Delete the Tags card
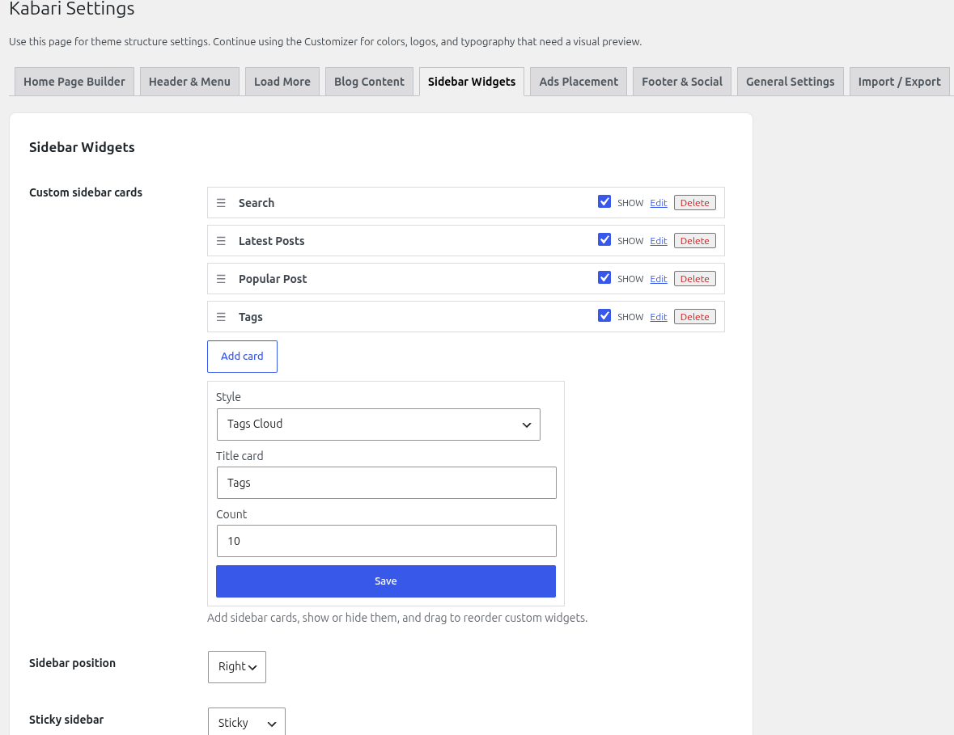The image size is (954, 735). pyautogui.click(x=695, y=317)
